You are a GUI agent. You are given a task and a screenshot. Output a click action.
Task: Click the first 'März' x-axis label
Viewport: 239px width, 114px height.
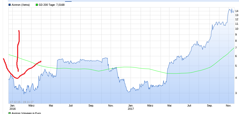pos(32,105)
